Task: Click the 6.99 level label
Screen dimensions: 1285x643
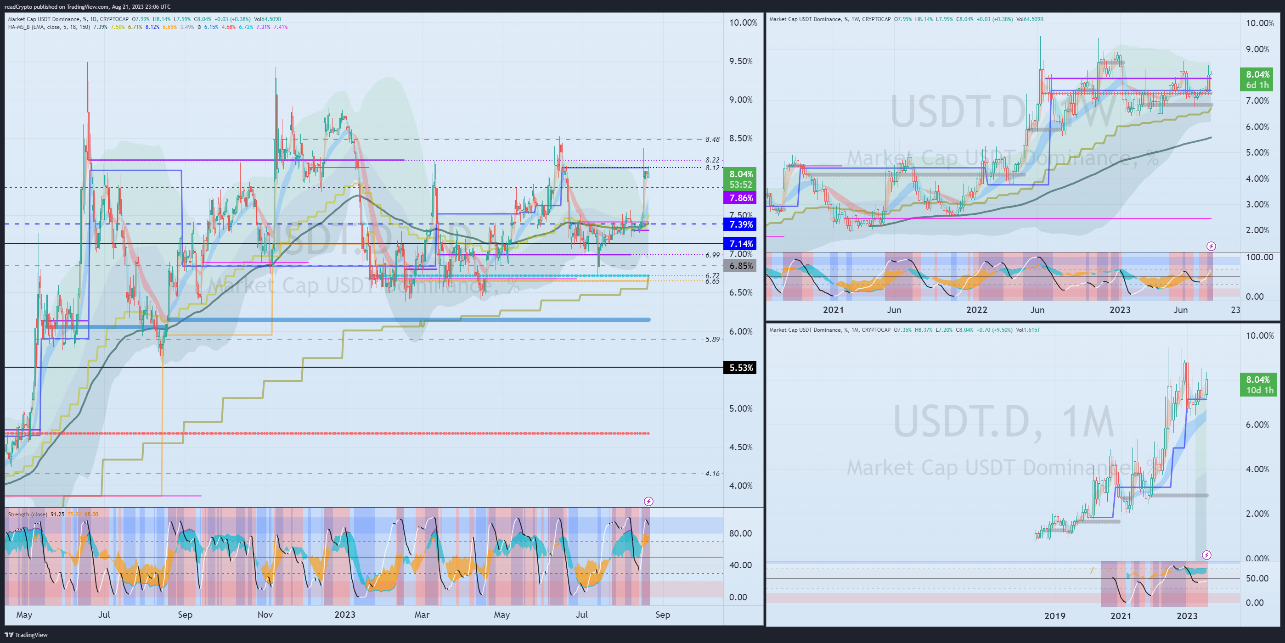Action: pos(712,255)
